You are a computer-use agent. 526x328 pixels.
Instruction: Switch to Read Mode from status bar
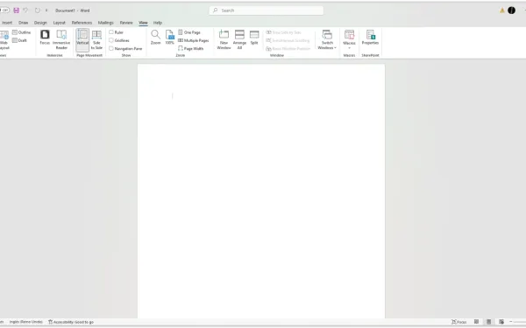click(476, 322)
